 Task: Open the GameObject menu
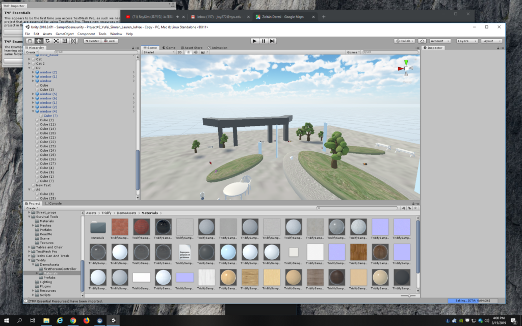[65, 34]
